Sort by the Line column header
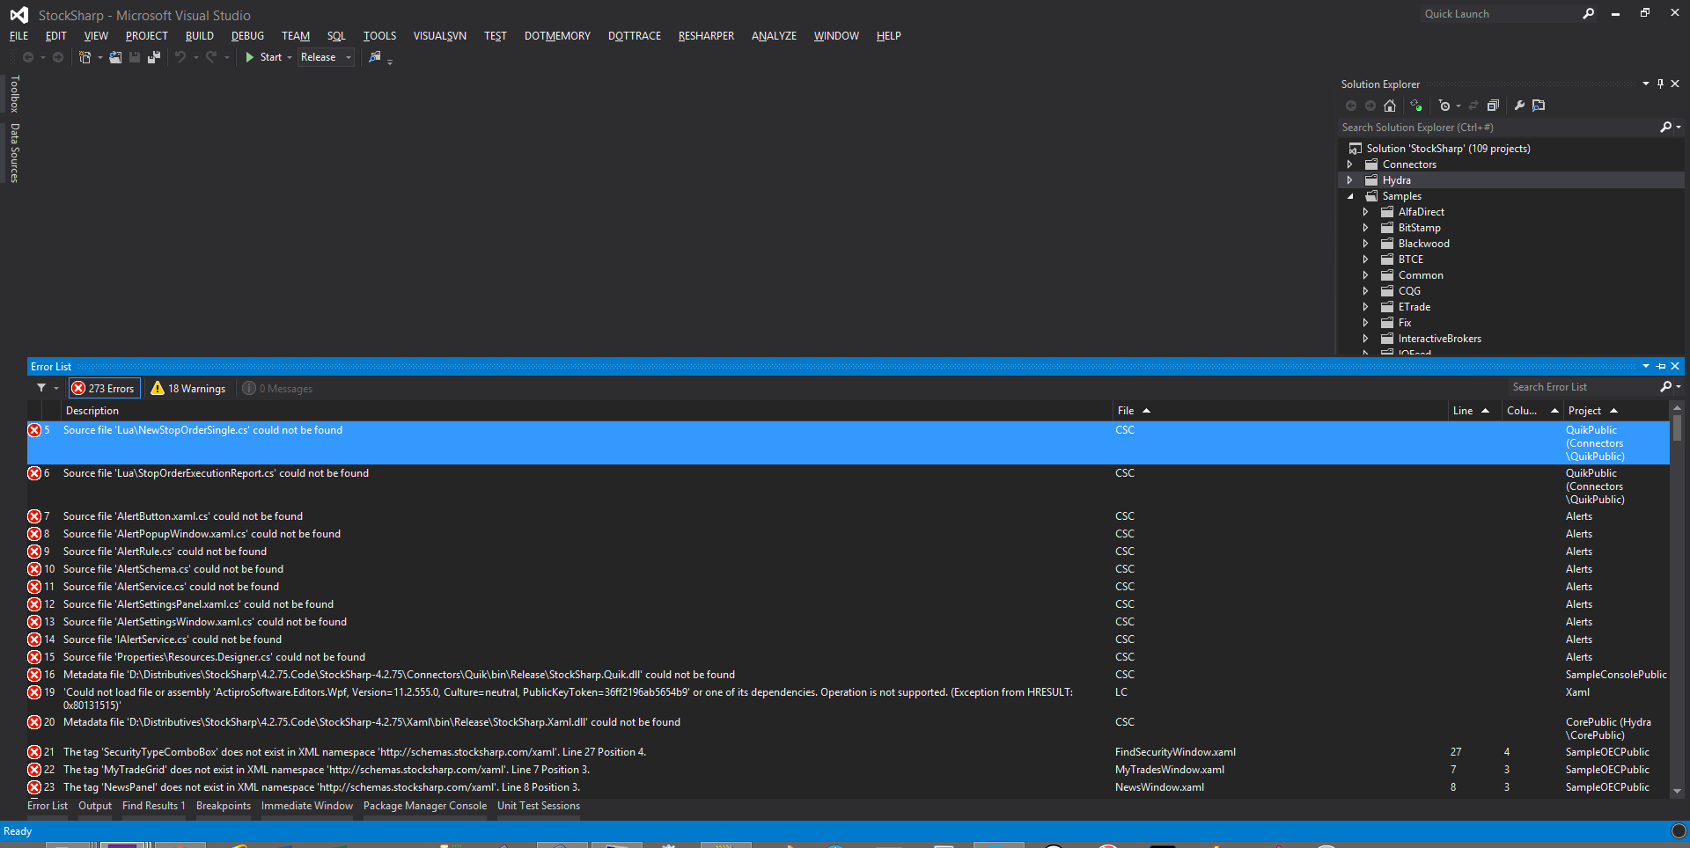This screenshot has width=1690, height=848. coord(1475,411)
